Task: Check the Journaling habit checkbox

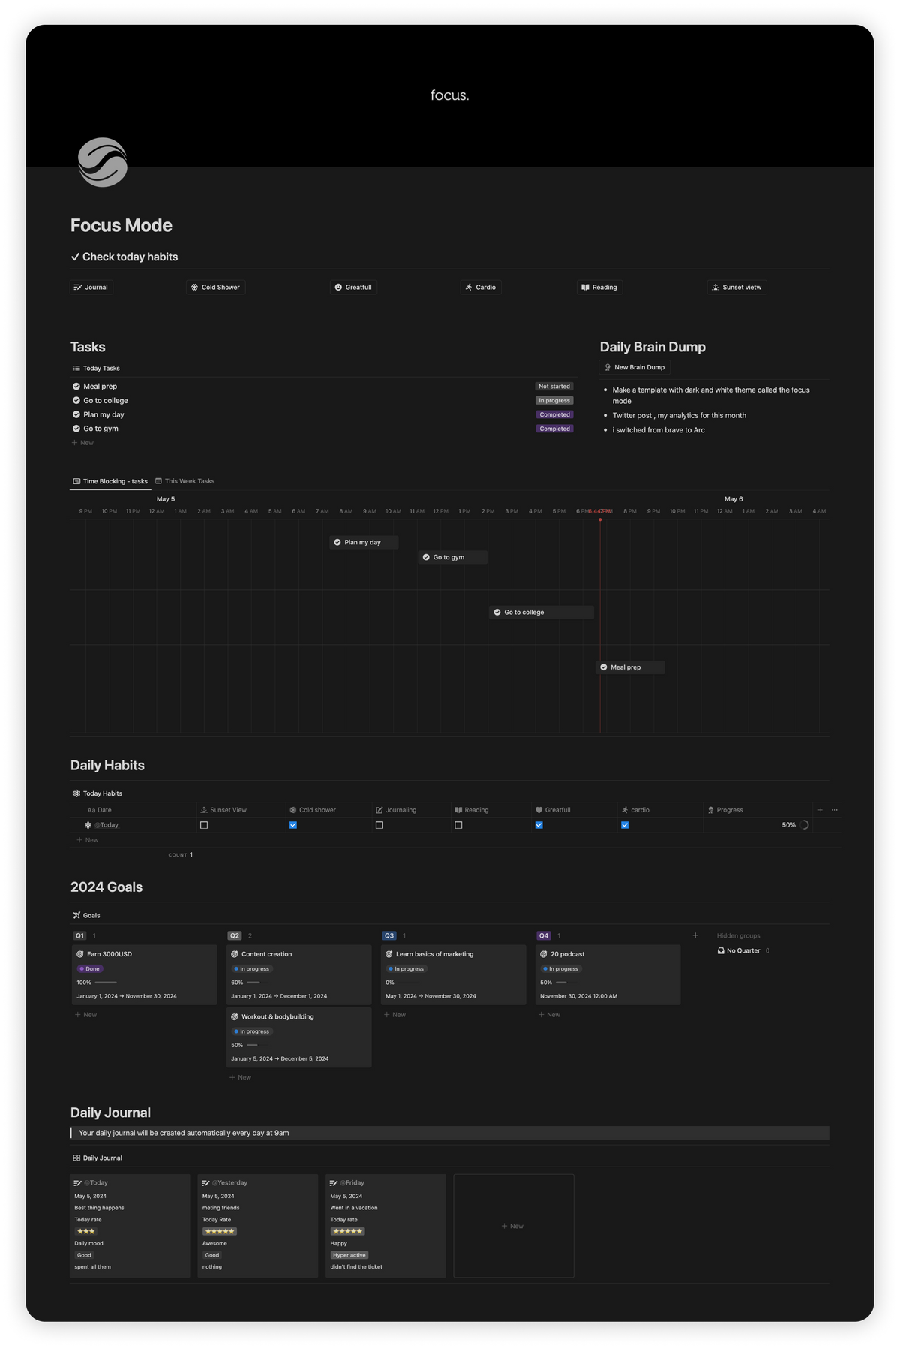Action: [379, 825]
